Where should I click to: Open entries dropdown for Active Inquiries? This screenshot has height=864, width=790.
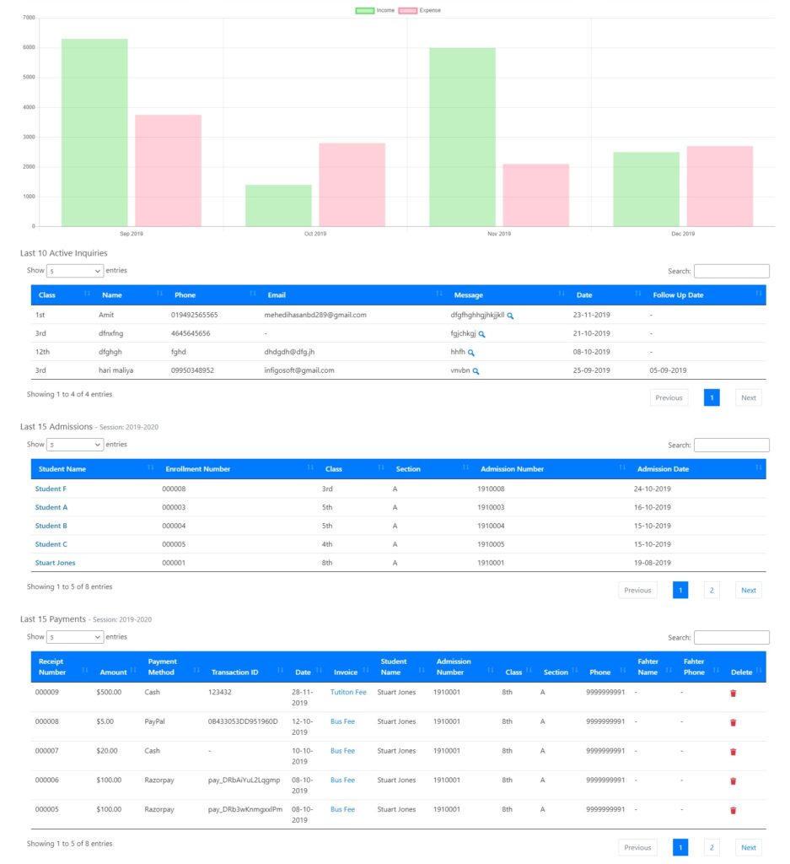point(75,271)
